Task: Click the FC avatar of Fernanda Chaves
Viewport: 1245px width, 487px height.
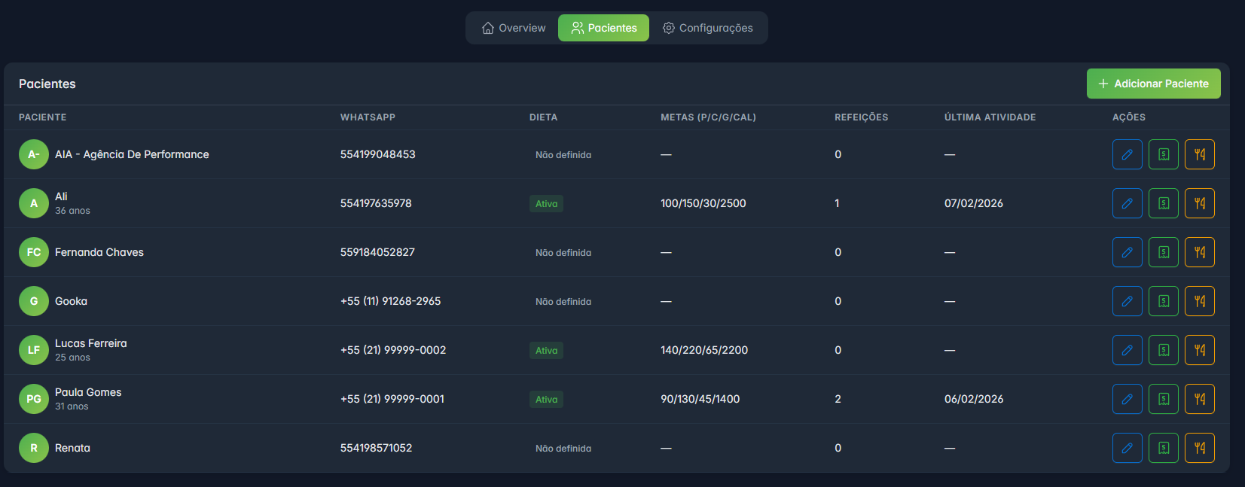Action: tap(34, 252)
